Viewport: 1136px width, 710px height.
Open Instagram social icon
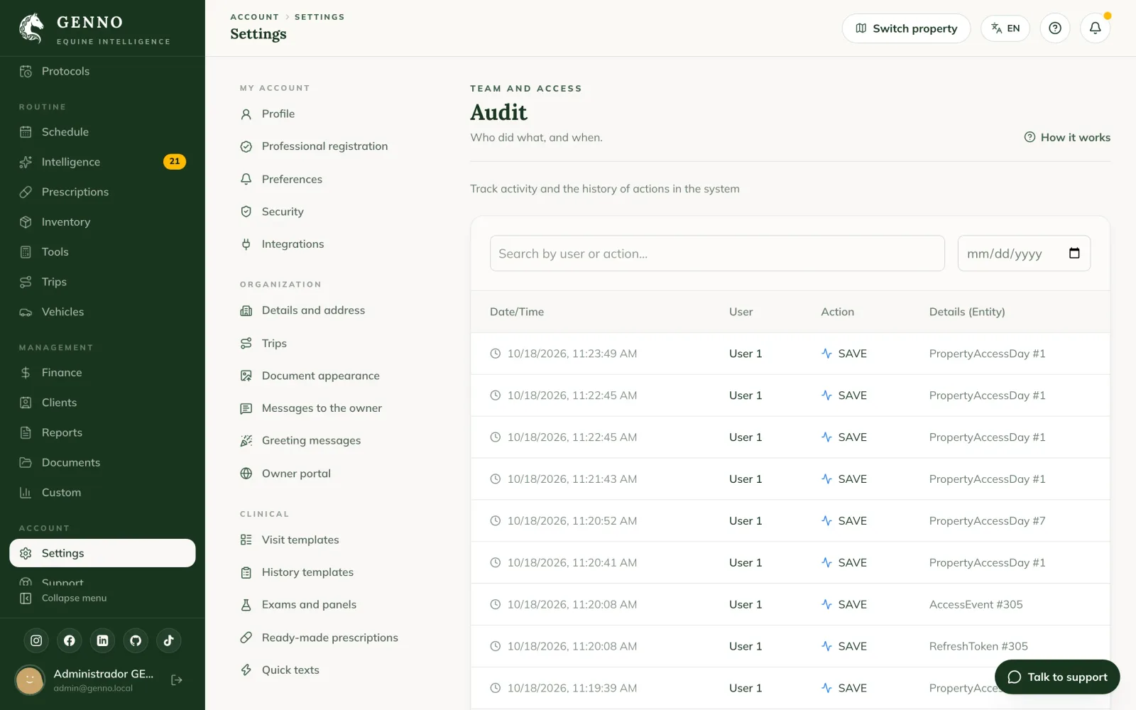tap(36, 640)
